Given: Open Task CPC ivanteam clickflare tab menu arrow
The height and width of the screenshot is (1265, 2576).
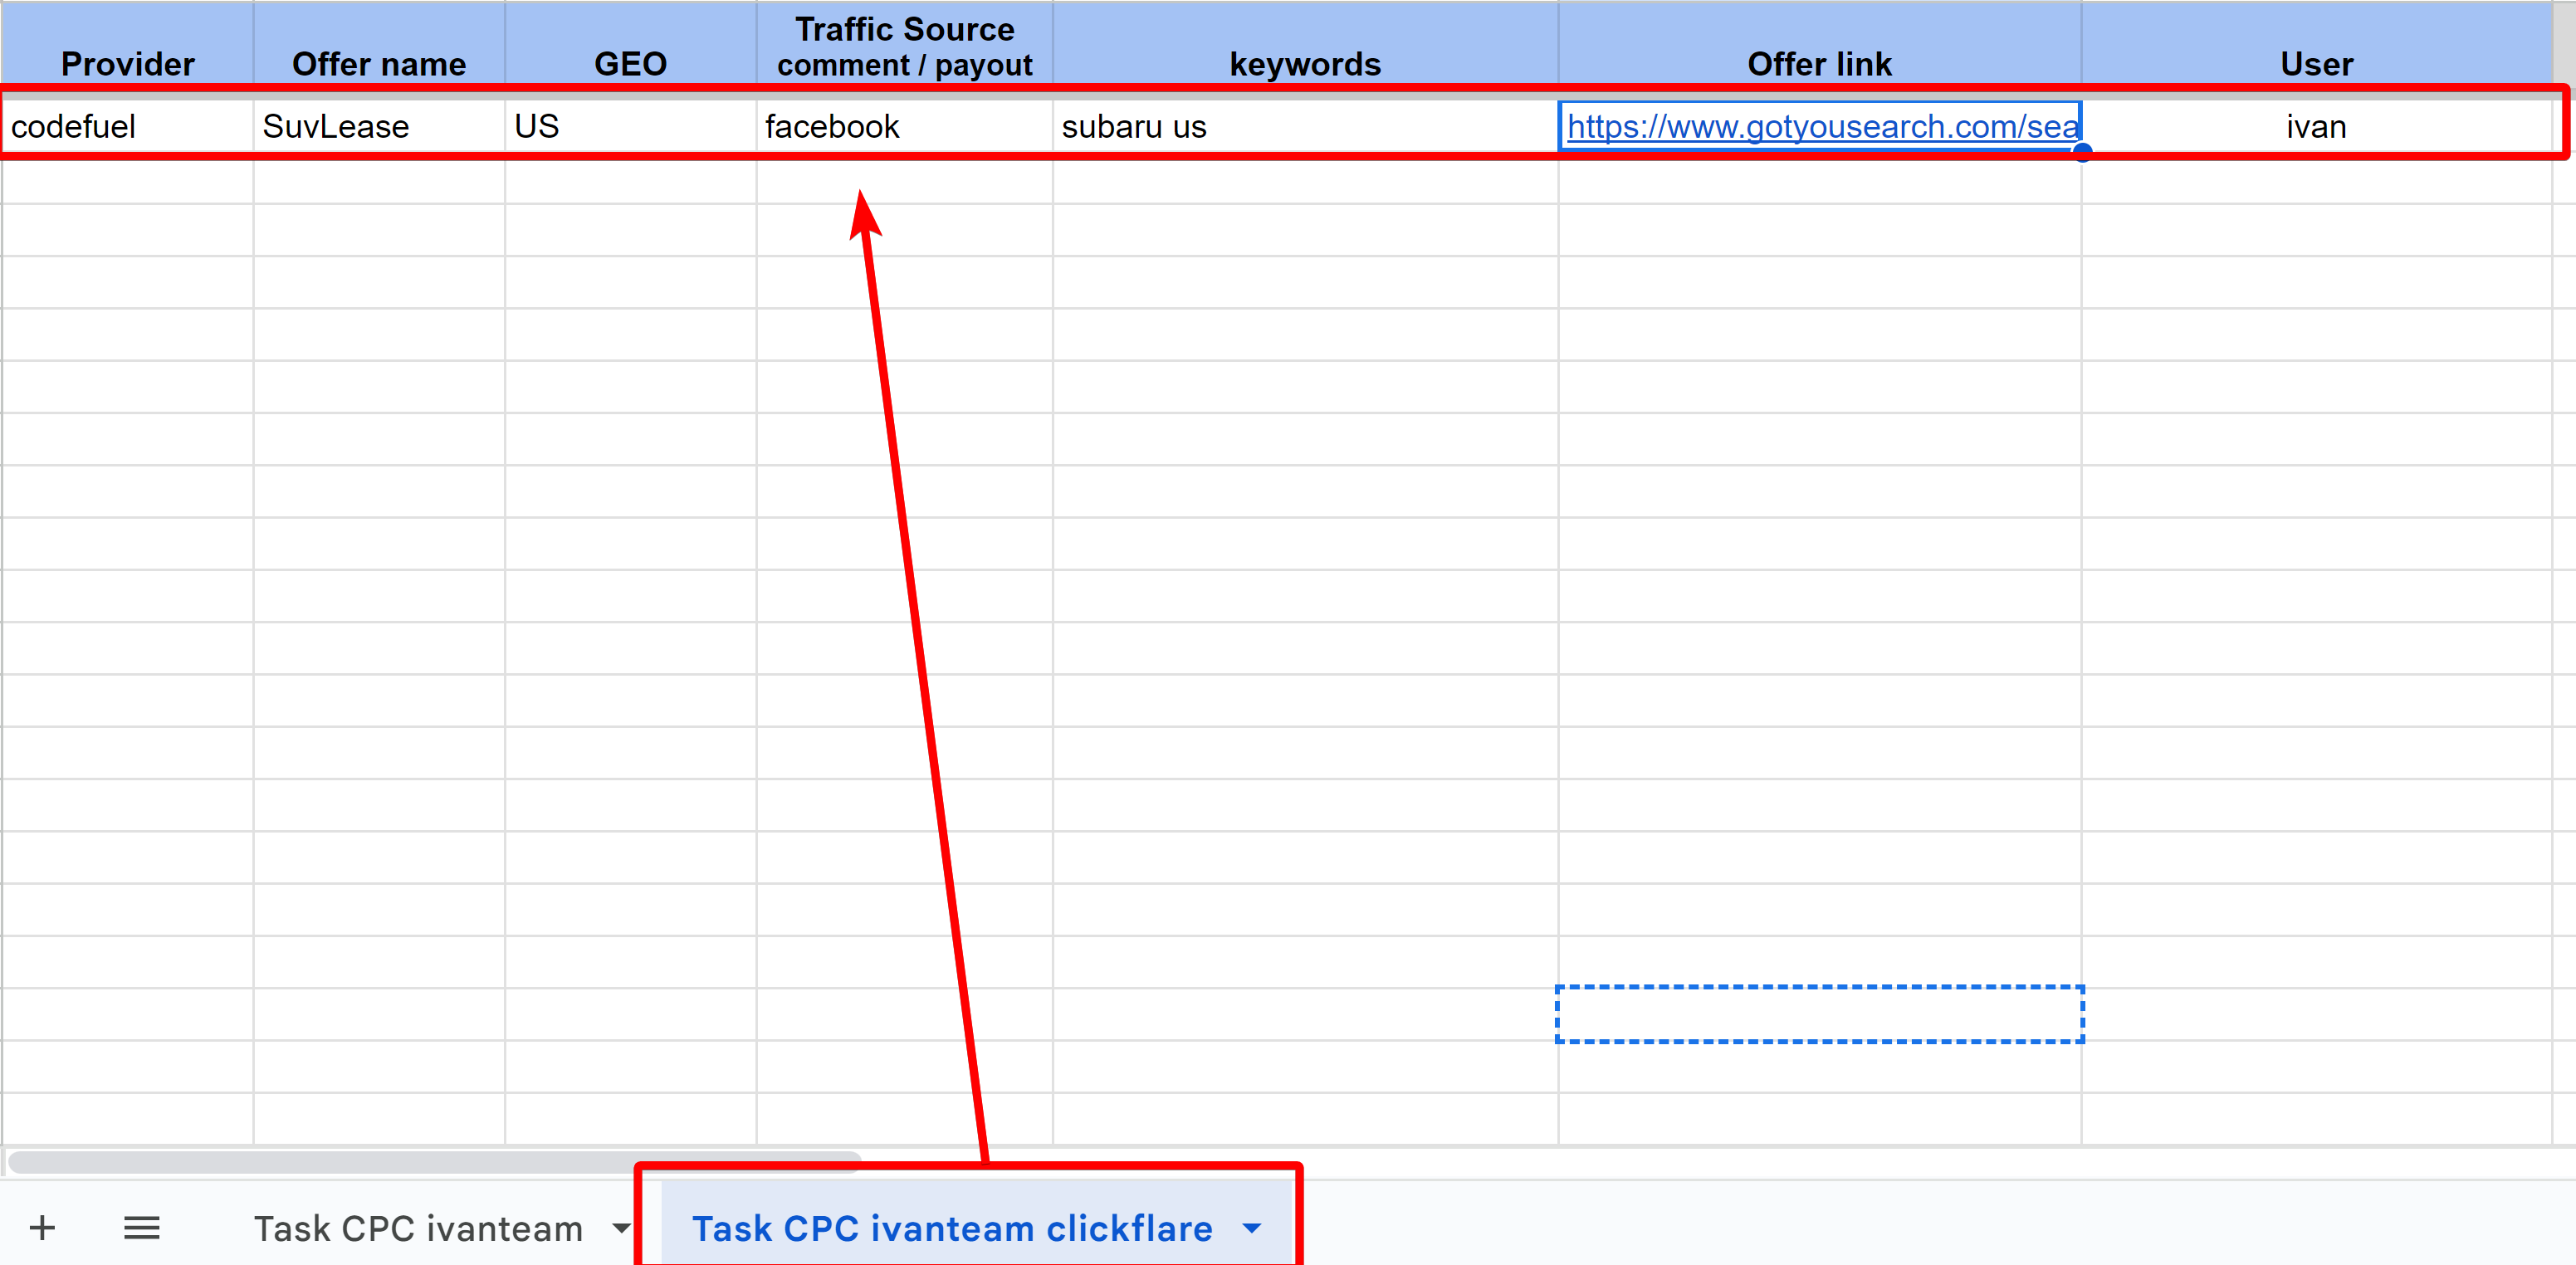Looking at the screenshot, I should click(1252, 1228).
